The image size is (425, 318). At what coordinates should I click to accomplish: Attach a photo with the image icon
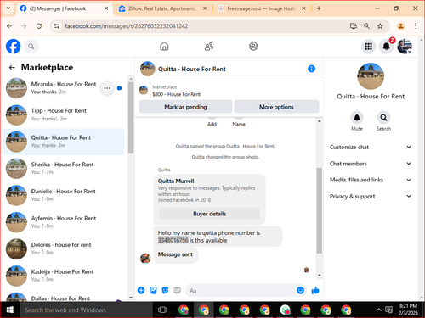click(153, 290)
